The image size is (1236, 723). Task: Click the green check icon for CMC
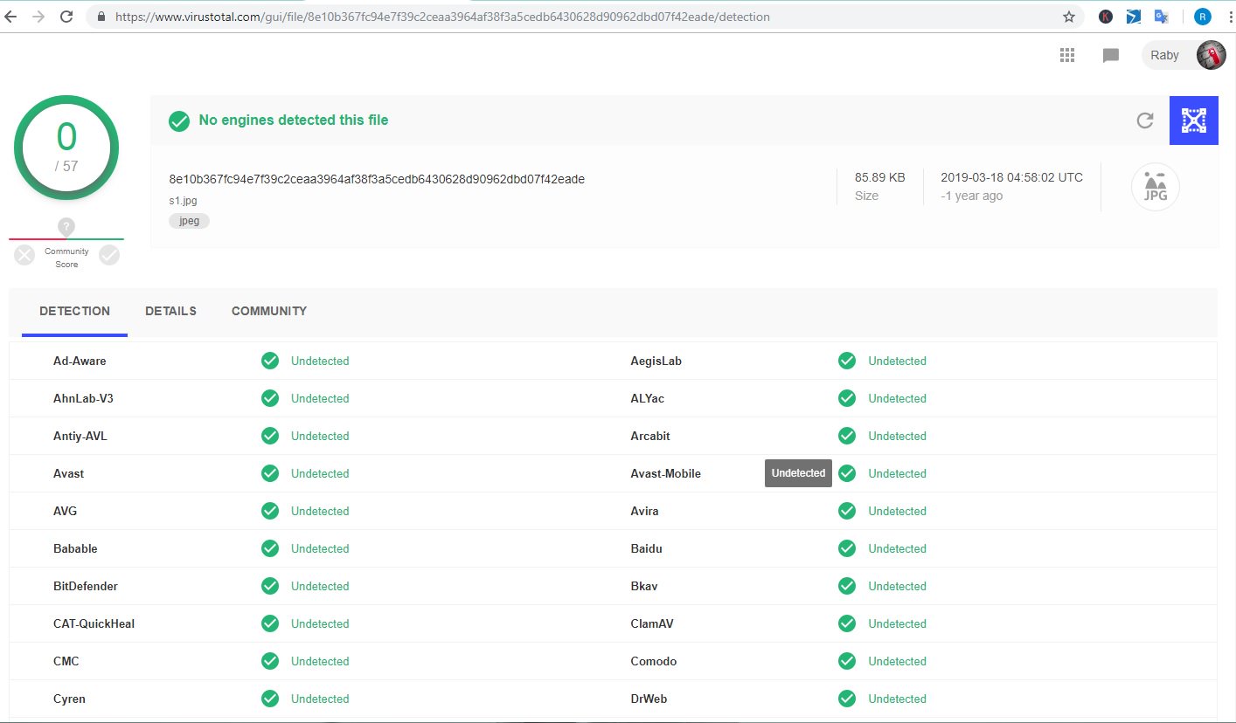270,661
